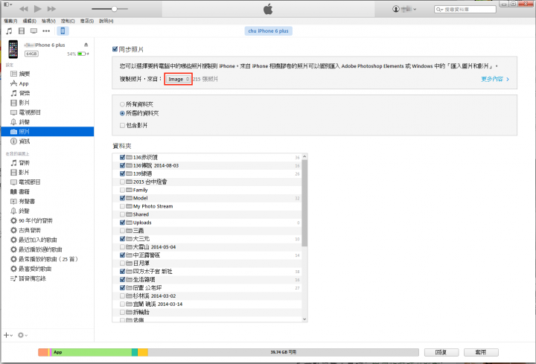Select the 杉林溪 2014-03-02 folder row

pyautogui.click(x=207, y=296)
